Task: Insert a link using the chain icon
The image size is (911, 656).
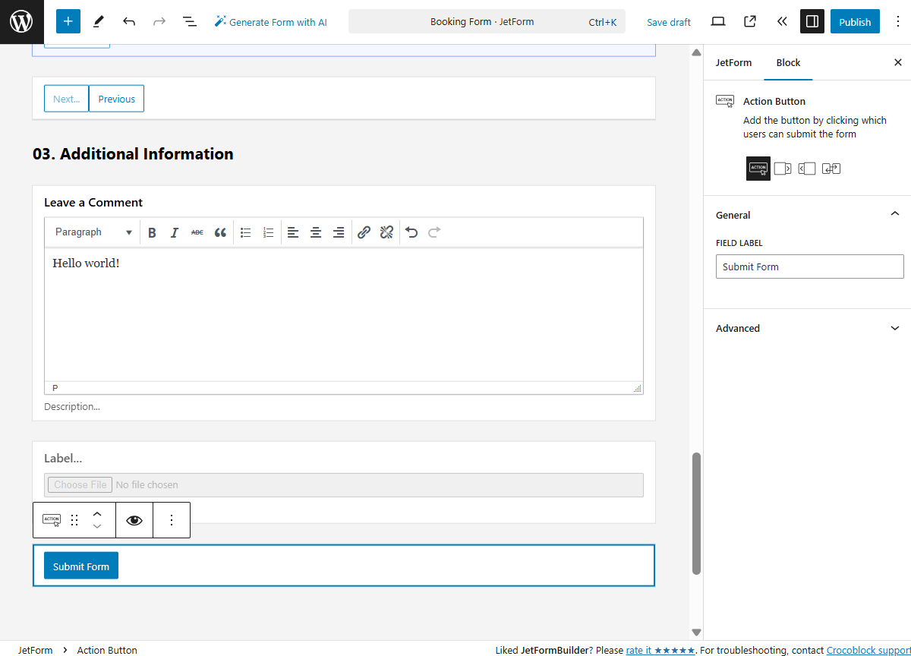Action: 364,232
